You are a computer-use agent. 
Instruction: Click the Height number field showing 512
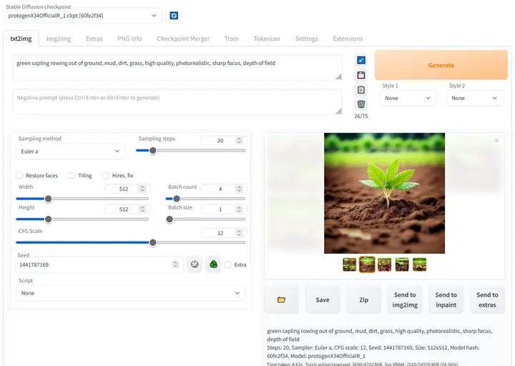[126, 209]
